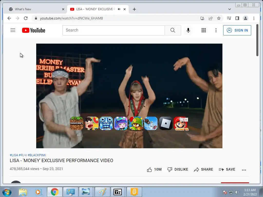Open YouTube settings three-dot menu
263x197 pixels.
pyautogui.click(x=216, y=30)
